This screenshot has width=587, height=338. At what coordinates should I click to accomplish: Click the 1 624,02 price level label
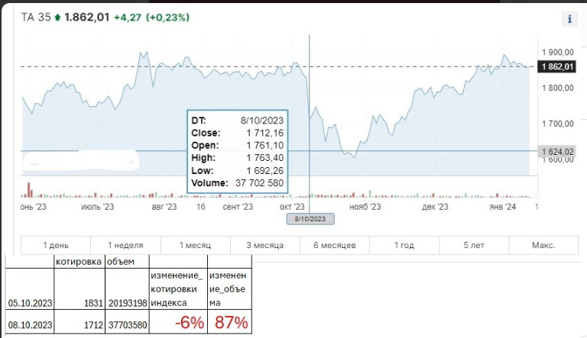(557, 152)
